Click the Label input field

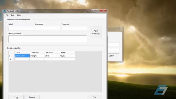point(21,29)
